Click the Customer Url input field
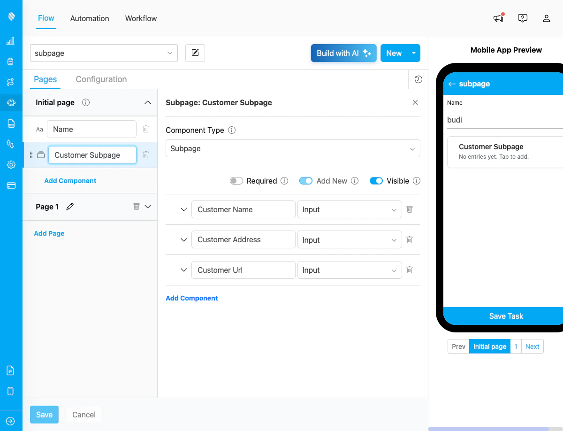 [243, 270]
